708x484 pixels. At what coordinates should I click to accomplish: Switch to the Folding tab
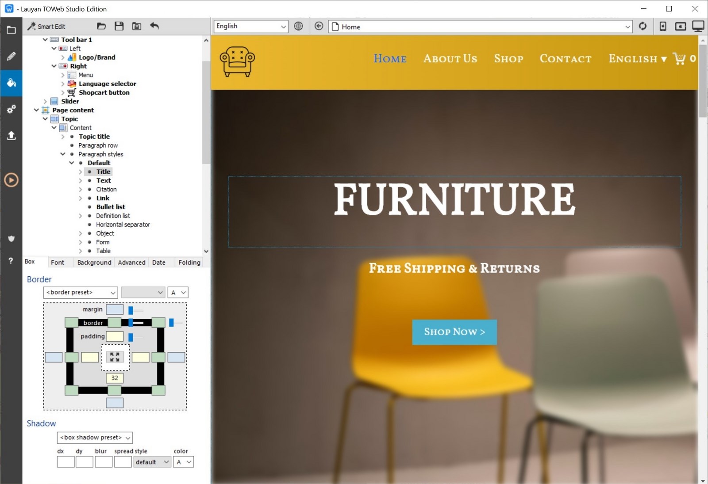pyautogui.click(x=189, y=262)
